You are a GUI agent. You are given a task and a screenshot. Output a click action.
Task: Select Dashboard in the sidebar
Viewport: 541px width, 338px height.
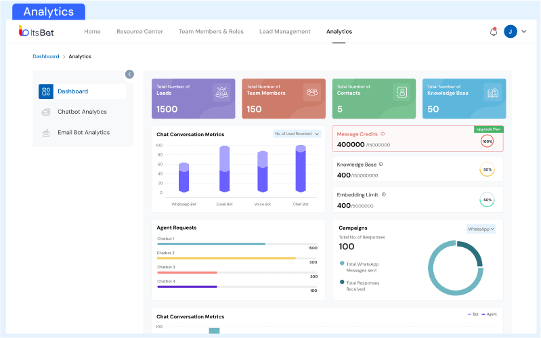pyautogui.click(x=83, y=91)
